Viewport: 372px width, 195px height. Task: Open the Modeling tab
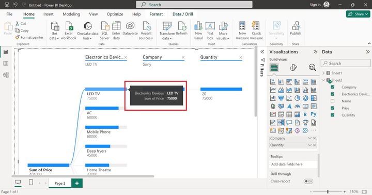coord(71,14)
